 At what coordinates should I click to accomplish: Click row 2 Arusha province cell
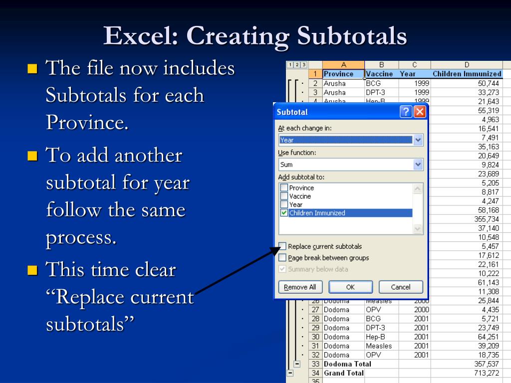[x=343, y=83]
